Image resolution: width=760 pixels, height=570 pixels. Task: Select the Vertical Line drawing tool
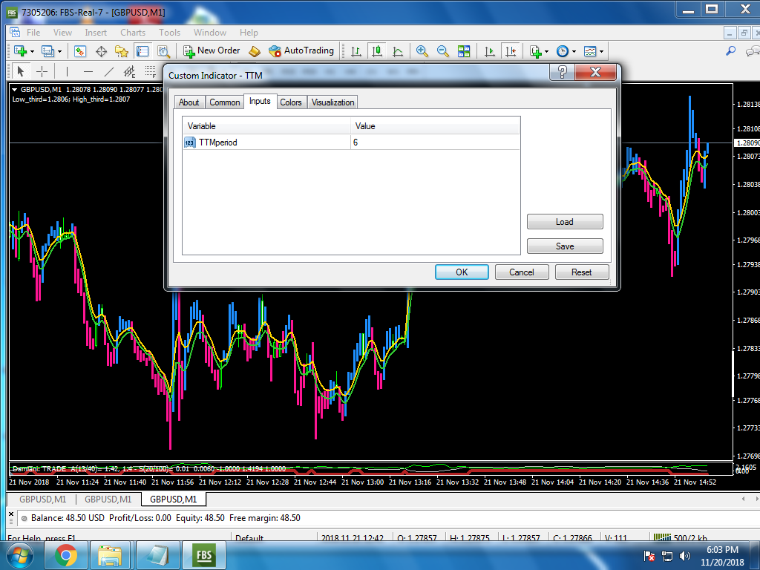tap(67, 72)
